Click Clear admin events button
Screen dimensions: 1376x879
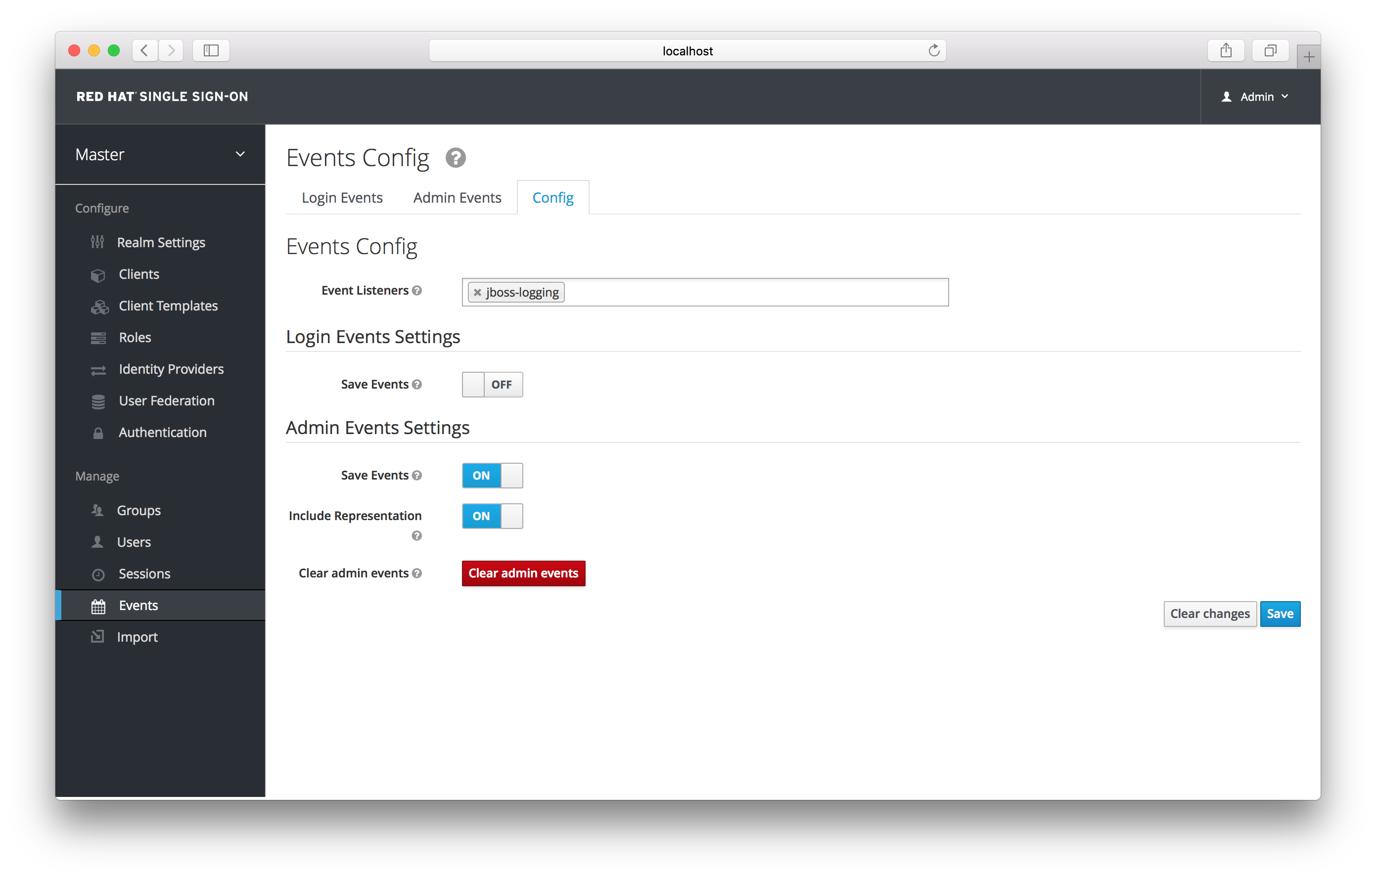tap(522, 572)
